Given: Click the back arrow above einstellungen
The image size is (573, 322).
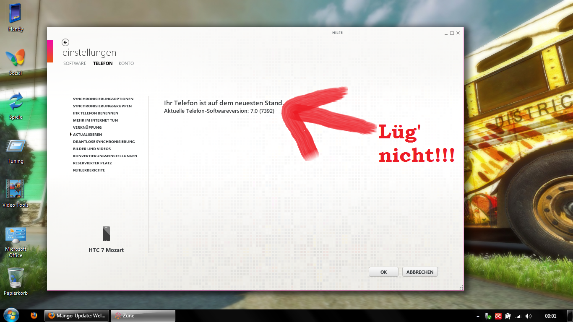Looking at the screenshot, I should tap(65, 42).
